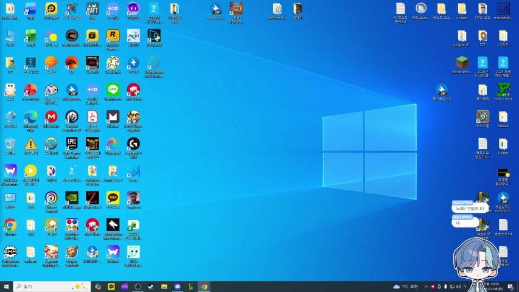Viewport: 519px width, 292px height.
Task: Expand the system tray hidden icons
Action: pos(425,286)
